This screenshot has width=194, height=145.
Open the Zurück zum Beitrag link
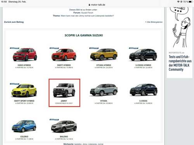click(x=14, y=22)
